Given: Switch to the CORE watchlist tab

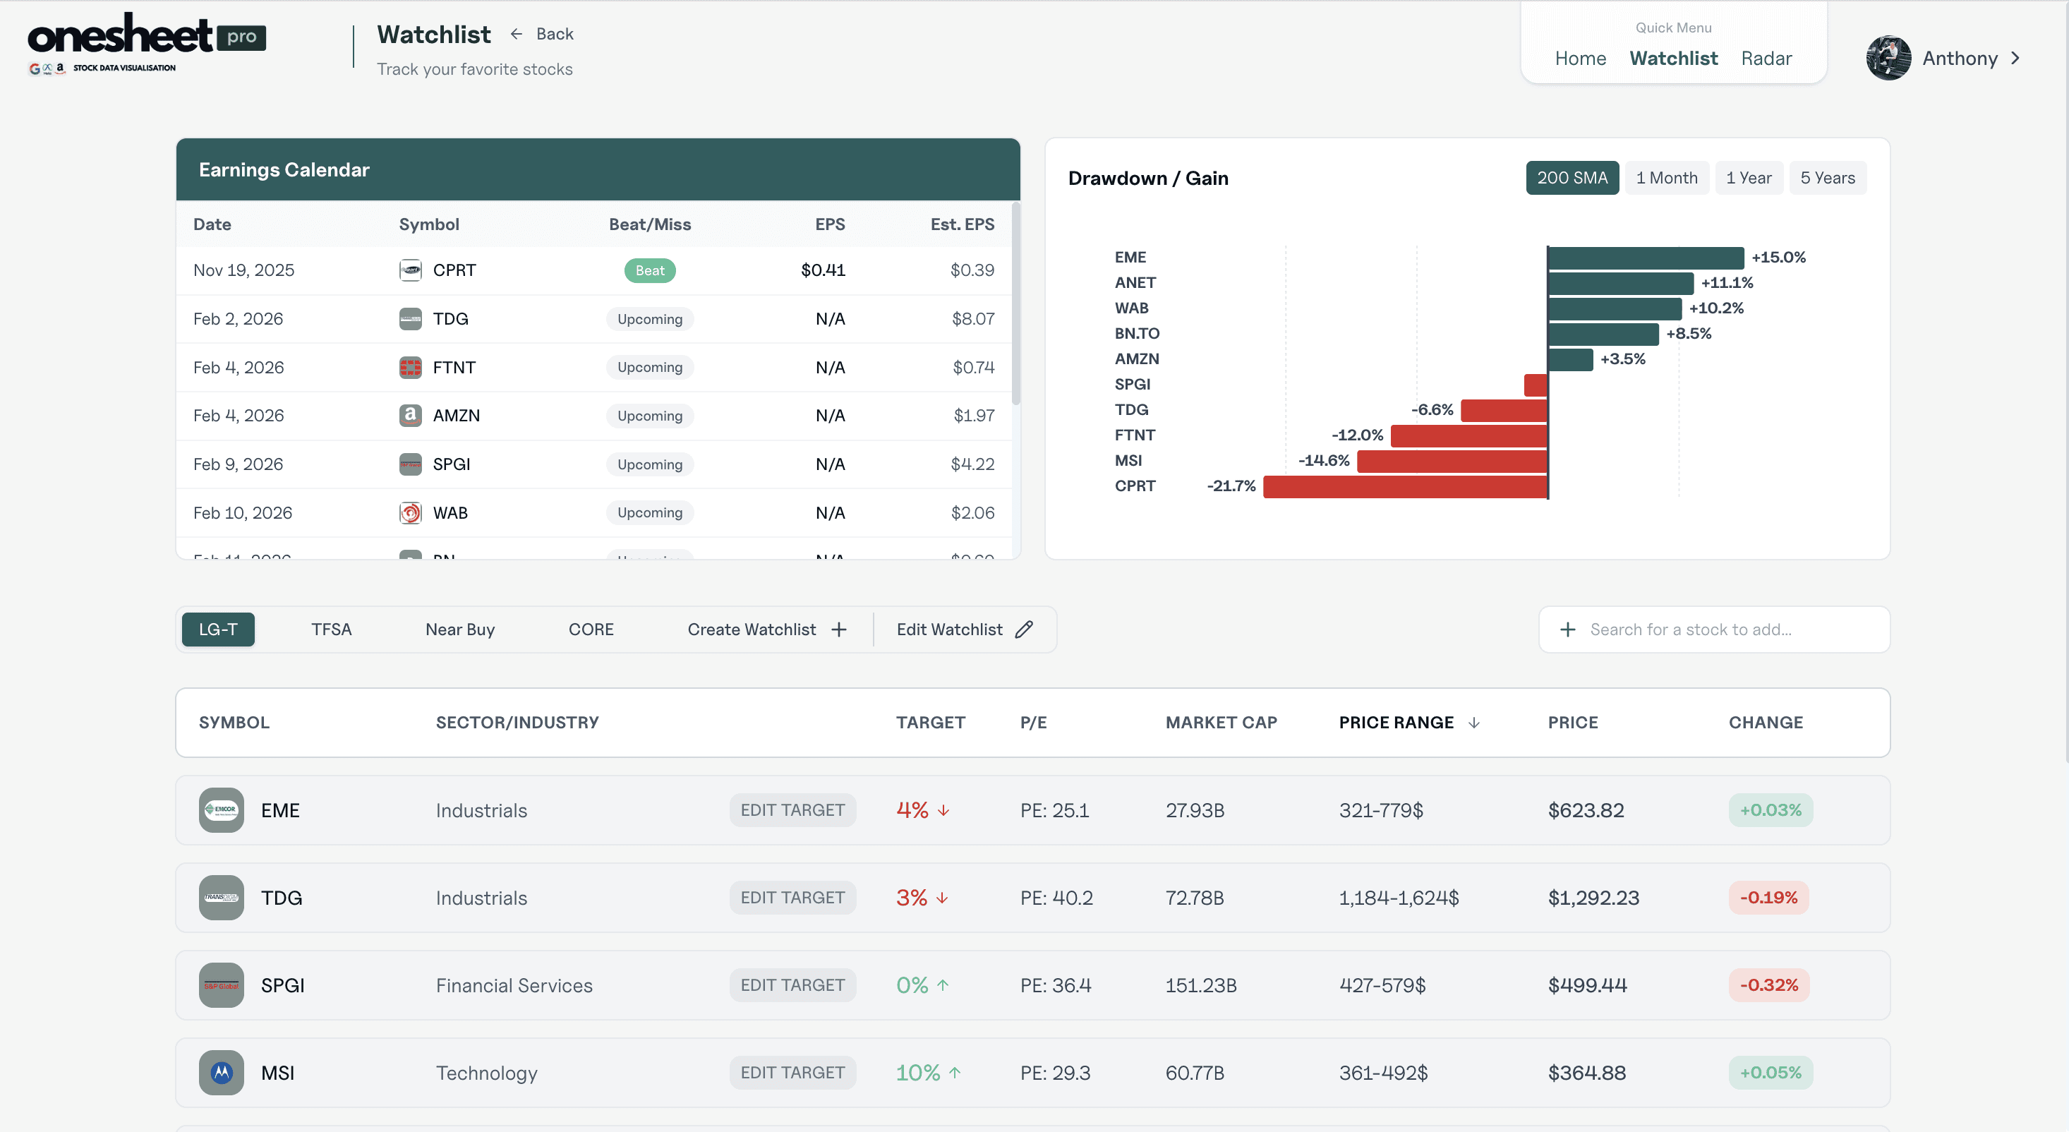Looking at the screenshot, I should (x=591, y=629).
